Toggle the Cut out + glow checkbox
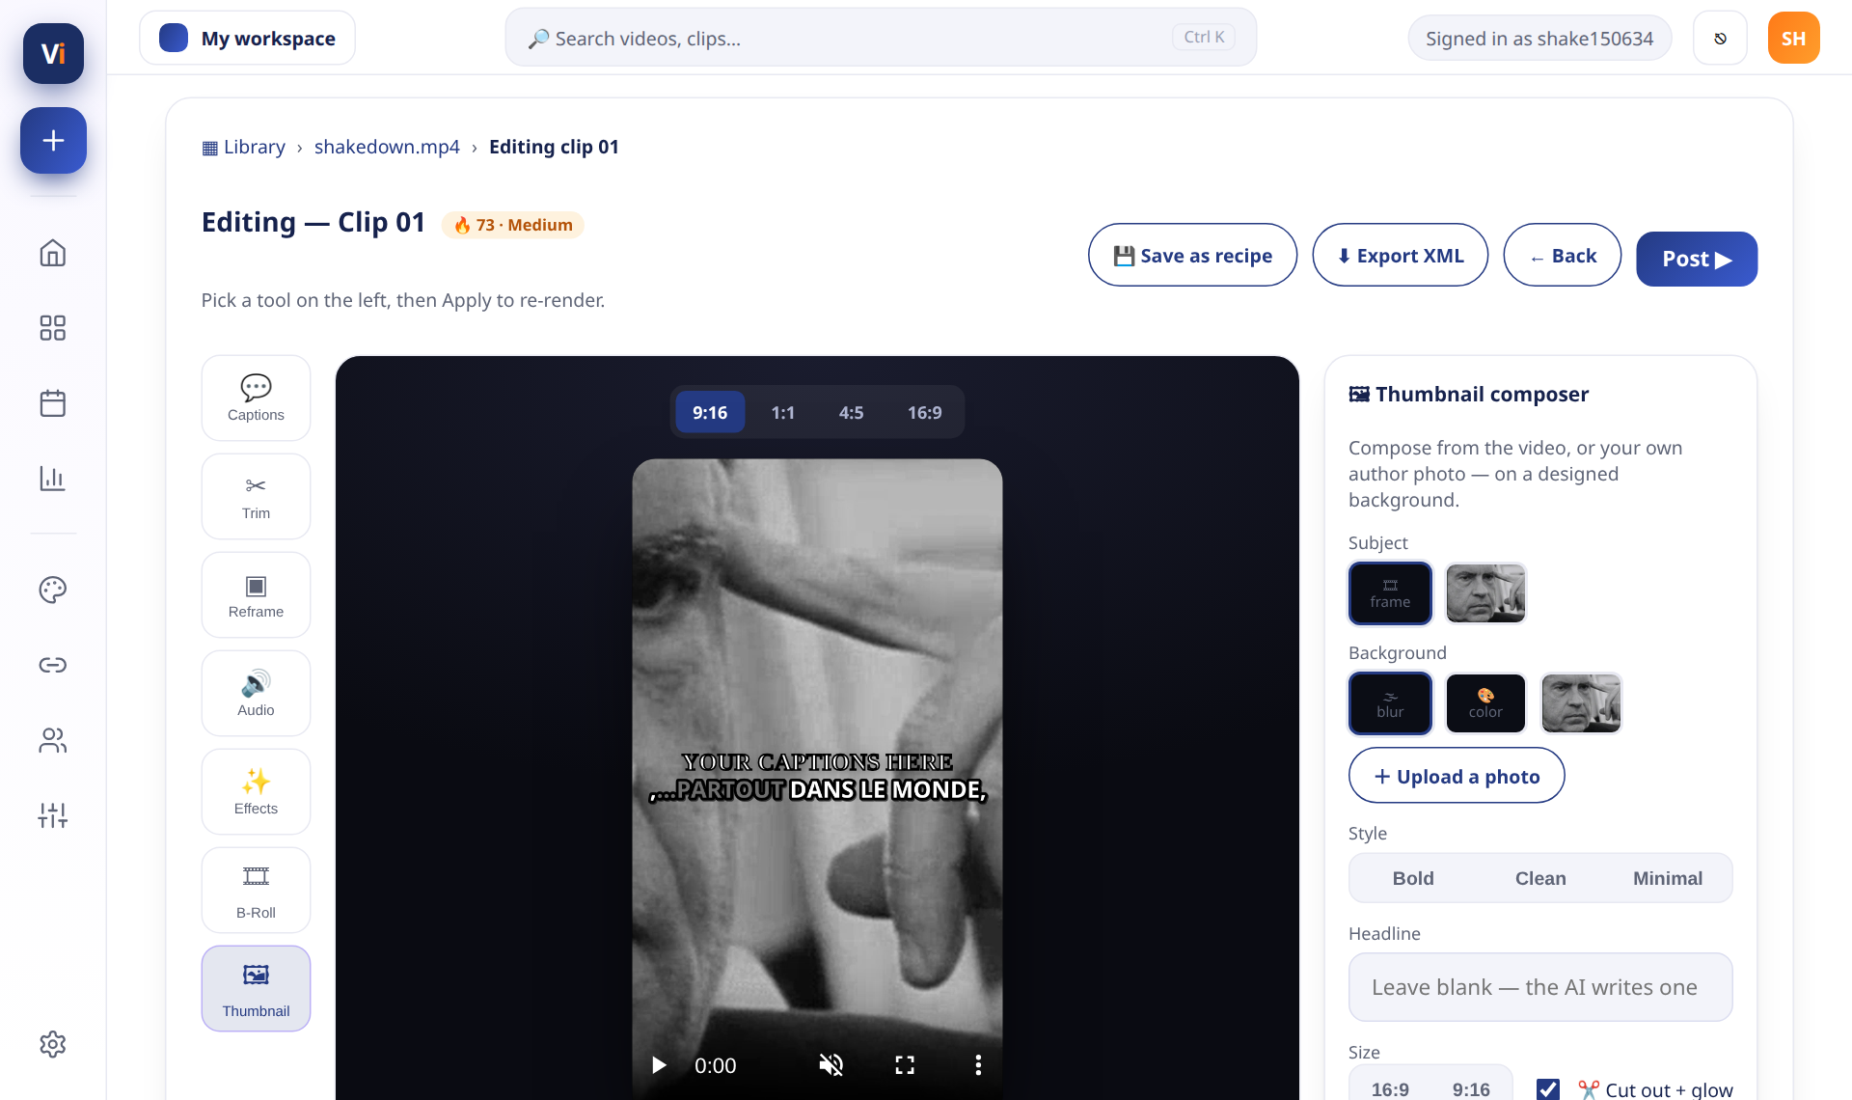The height and width of the screenshot is (1100, 1852). tap(1548, 1088)
